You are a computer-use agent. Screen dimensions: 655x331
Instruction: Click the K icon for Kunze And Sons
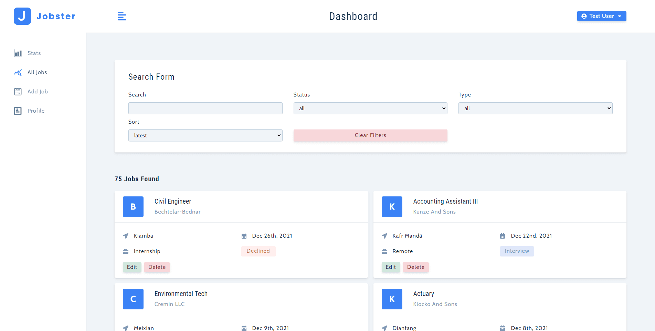392,207
